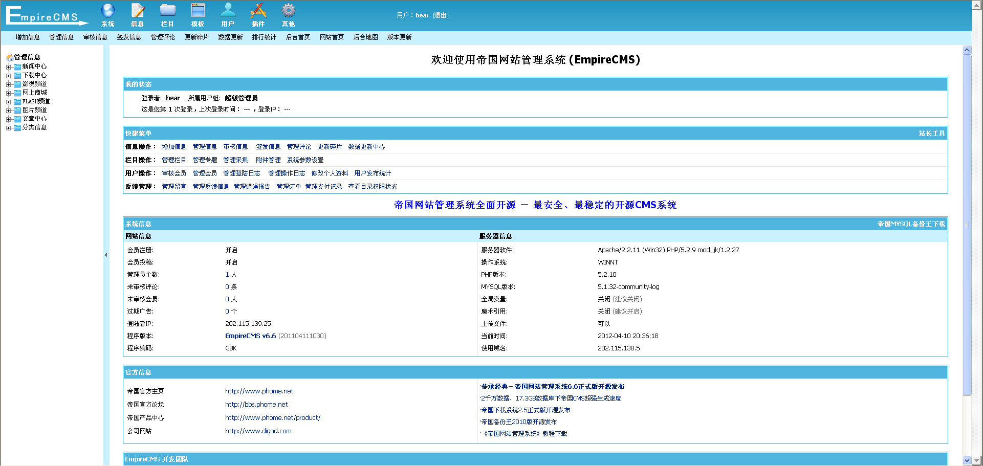Open 《帝国网站管理系统》教程下载 link

click(524, 434)
